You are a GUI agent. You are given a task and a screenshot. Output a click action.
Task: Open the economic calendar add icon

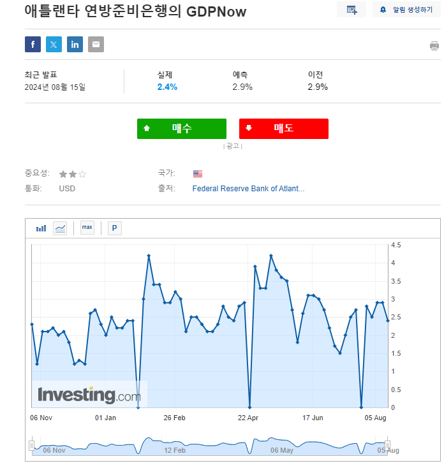click(x=352, y=10)
